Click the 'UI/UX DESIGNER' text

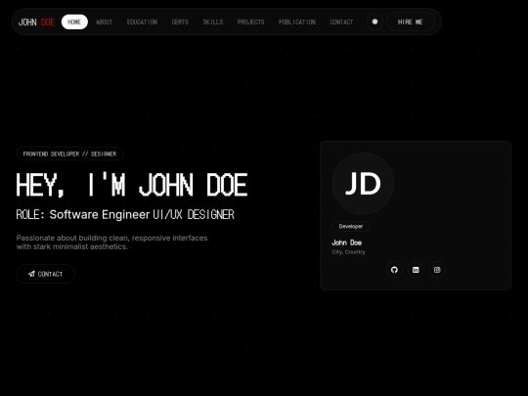194,214
